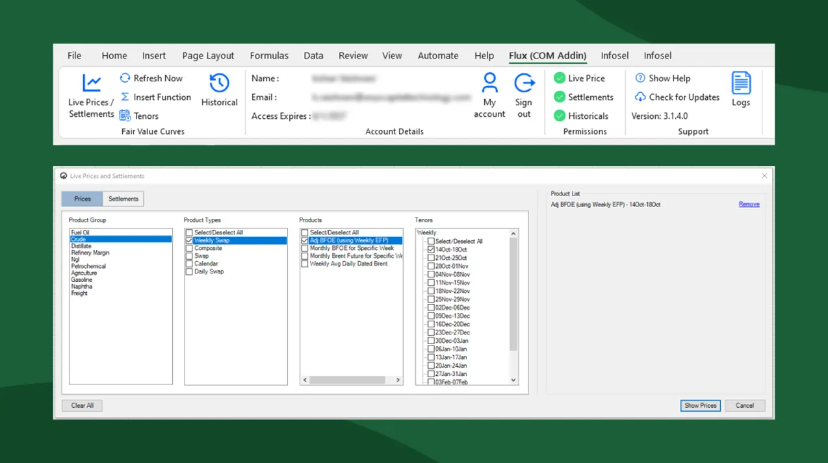Viewport: 828px width, 463px height.
Task: Open the Logs document icon
Action: click(741, 83)
